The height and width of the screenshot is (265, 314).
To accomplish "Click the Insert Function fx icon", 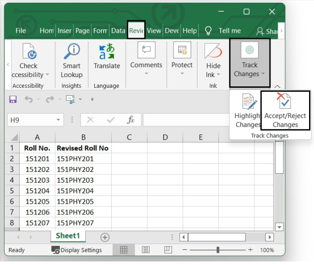I will (x=131, y=120).
